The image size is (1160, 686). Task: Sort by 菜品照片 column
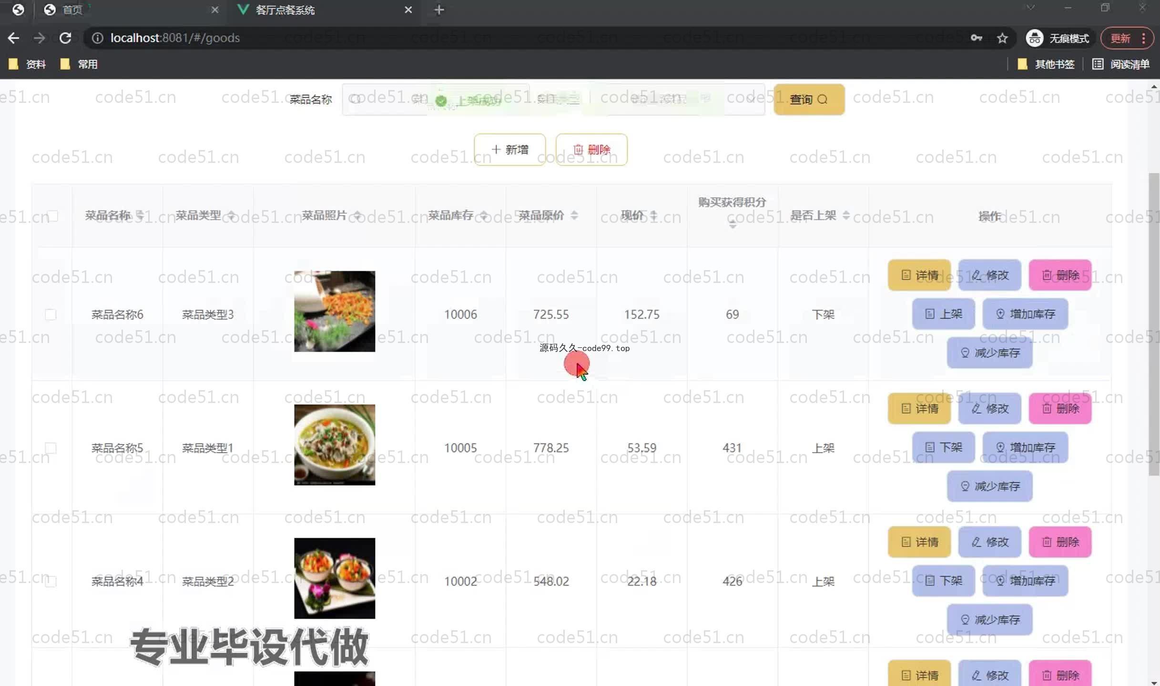coord(357,215)
